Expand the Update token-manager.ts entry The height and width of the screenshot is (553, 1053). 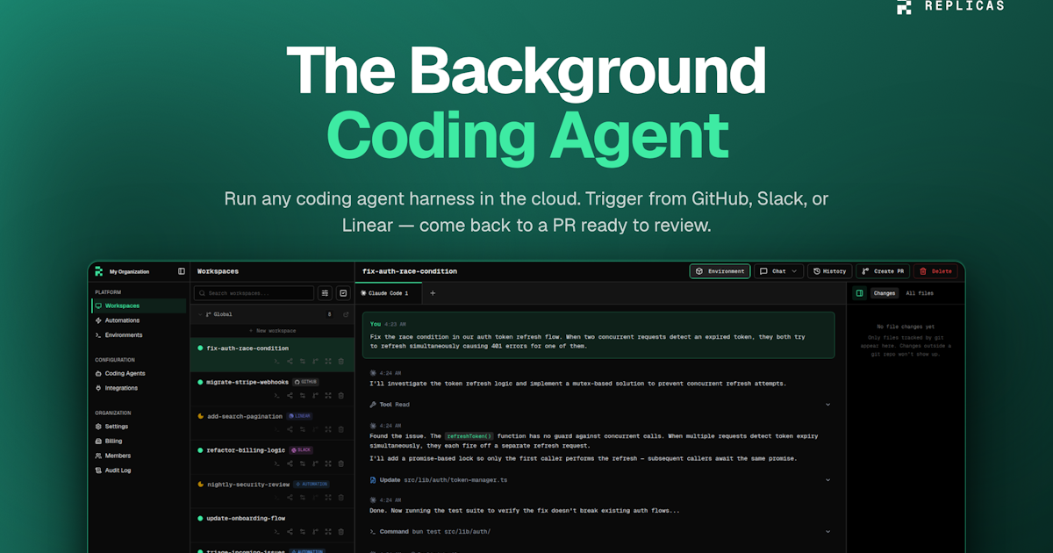pyautogui.click(x=827, y=480)
